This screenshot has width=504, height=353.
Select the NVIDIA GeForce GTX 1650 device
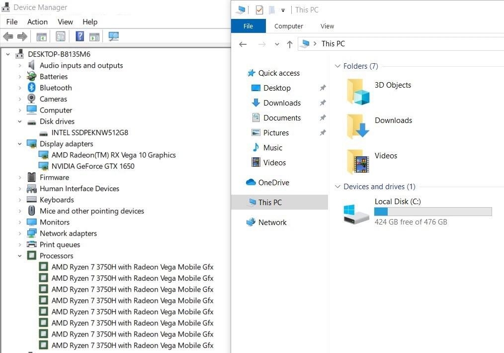(x=92, y=166)
